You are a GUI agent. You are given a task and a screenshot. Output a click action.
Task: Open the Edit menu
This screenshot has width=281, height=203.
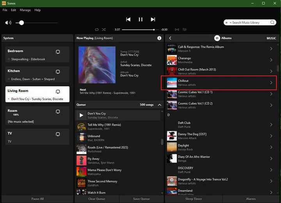click(13, 10)
